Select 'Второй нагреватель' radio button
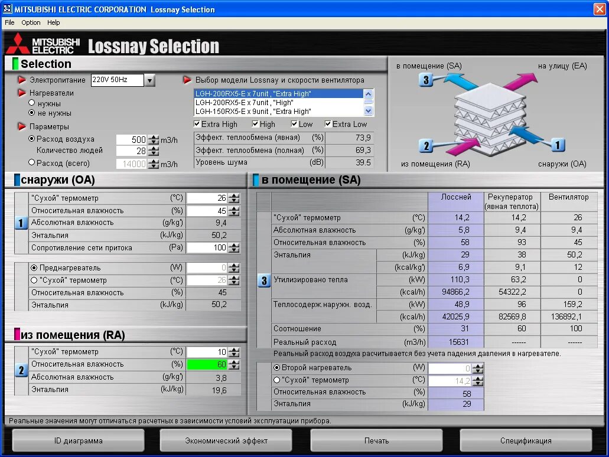 click(277, 367)
